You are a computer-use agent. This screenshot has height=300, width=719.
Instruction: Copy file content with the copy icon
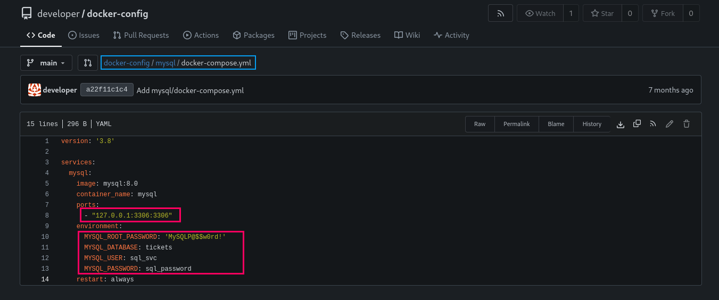click(637, 124)
